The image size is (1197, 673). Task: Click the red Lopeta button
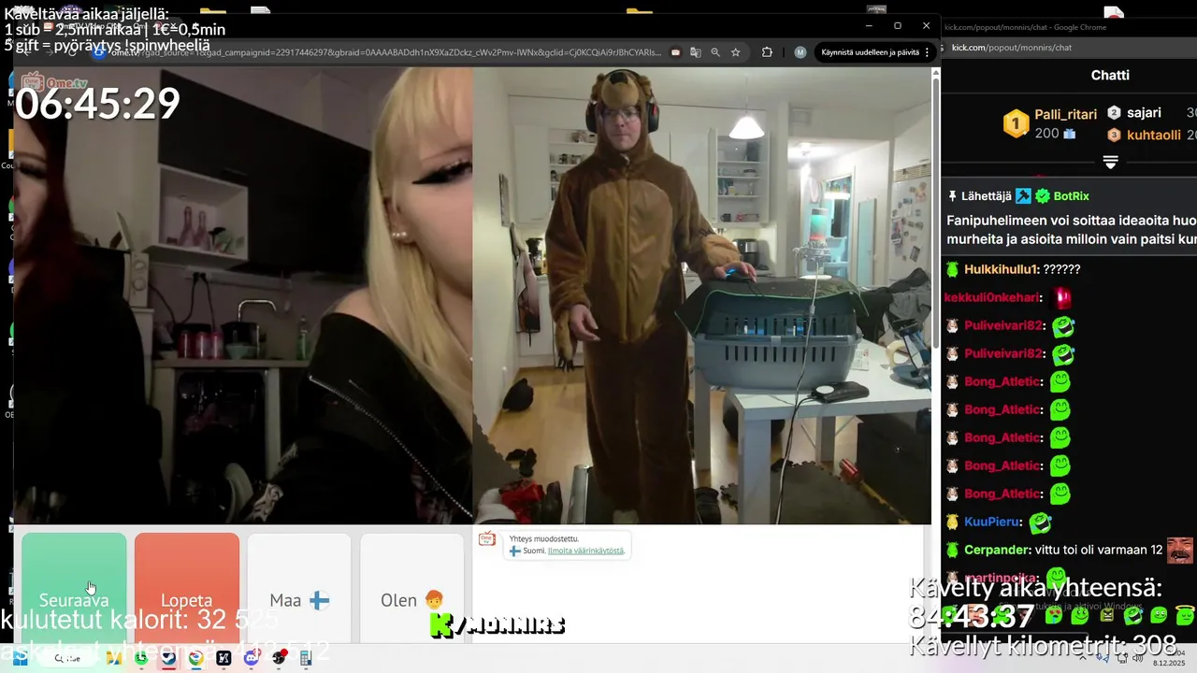coord(187,587)
